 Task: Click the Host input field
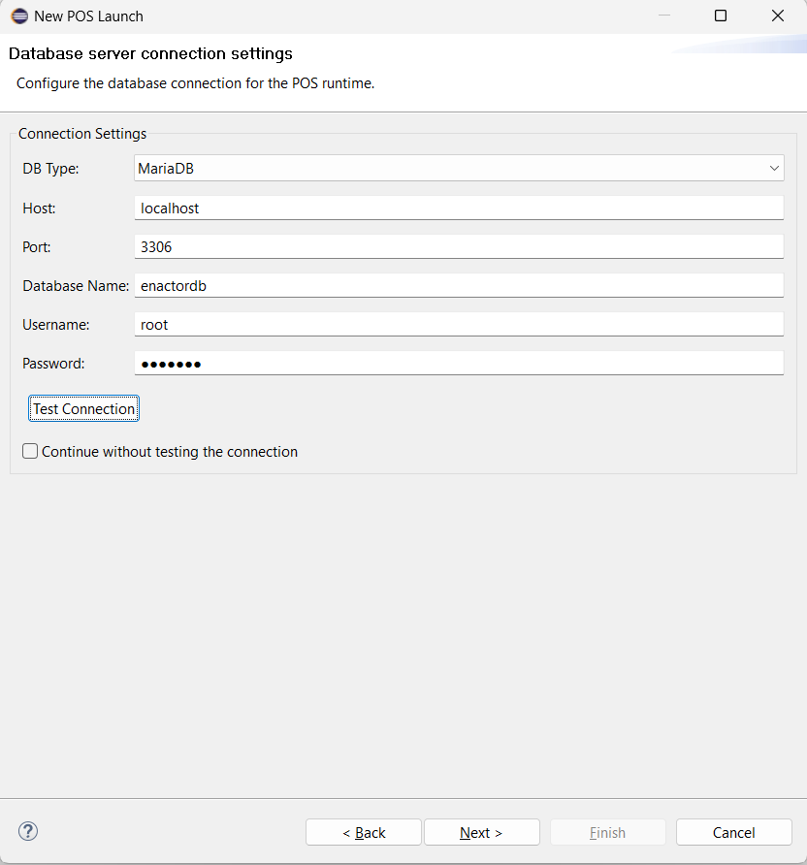(459, 208)
